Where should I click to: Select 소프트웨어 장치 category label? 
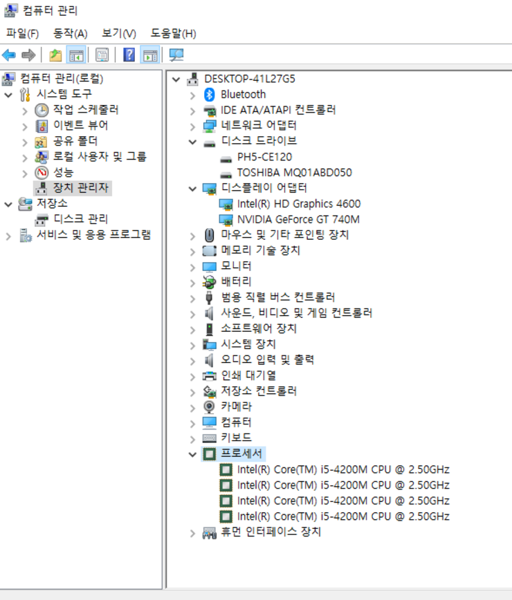[259, 328]
